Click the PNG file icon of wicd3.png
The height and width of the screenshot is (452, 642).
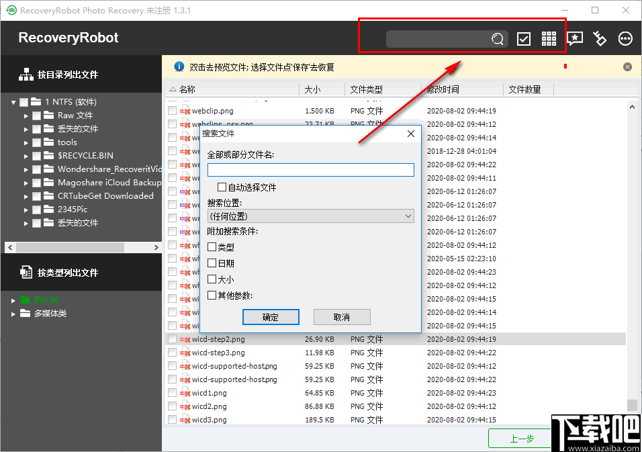point(185,420)
